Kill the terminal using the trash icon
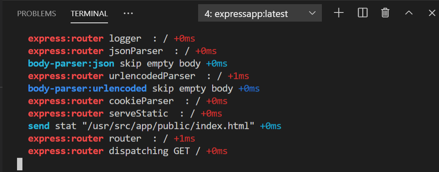The width and height of the screenshot is (439, 172). (385, 13)
